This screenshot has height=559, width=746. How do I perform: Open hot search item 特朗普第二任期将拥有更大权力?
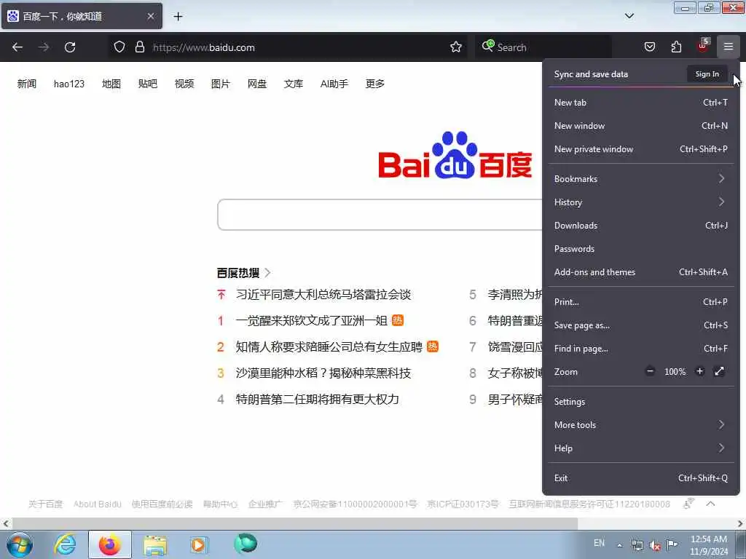[318, 400]
